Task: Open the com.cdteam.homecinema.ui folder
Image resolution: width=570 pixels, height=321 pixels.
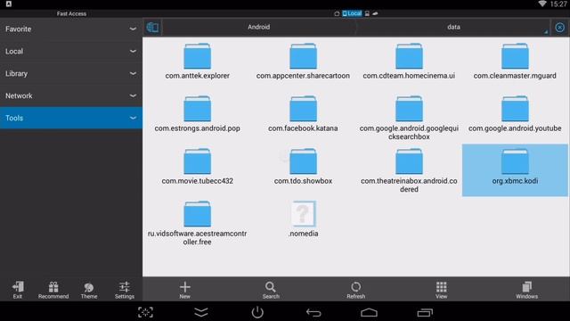Action: pos(409,62)
